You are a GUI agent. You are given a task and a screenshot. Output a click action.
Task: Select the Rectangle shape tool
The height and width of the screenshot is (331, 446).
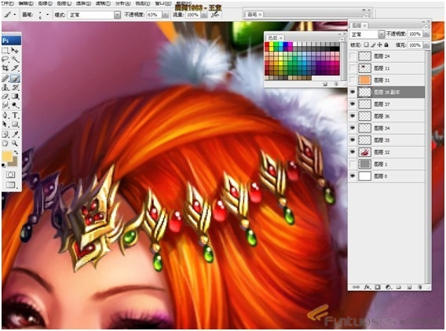click(x=15, y=124)
